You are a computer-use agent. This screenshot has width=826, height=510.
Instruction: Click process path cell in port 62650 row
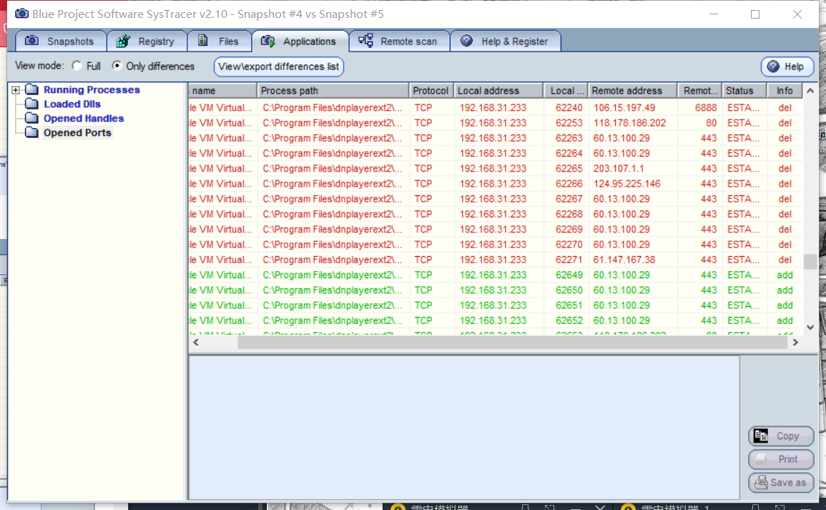[333, 290]
